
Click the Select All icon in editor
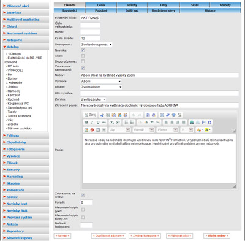[x=162, y=115]
